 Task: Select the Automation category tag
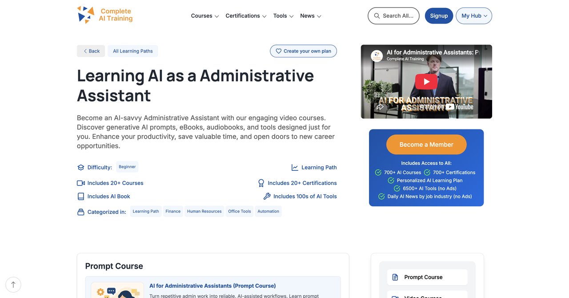coord(268,212)
